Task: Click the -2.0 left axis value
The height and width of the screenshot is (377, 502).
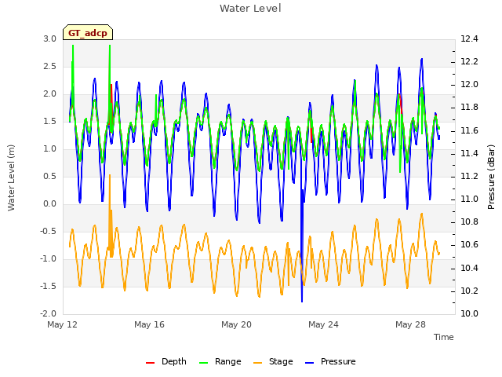Action: click(x=48, y=313)
